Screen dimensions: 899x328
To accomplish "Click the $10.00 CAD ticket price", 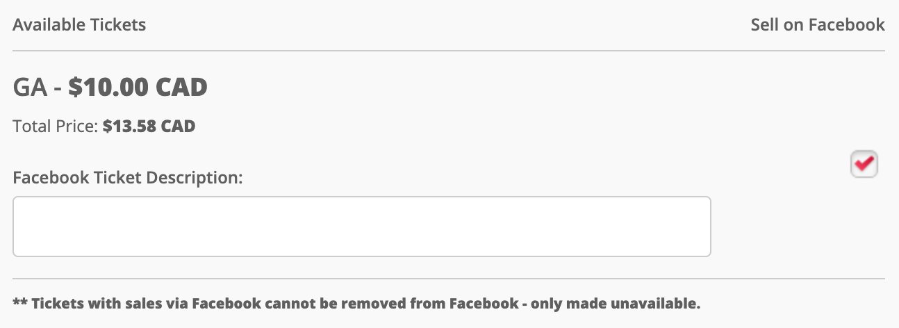I will (x=138, y=88).
